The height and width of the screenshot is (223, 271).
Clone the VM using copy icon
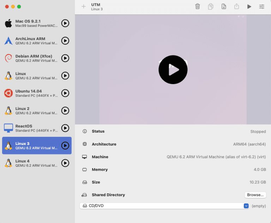(211, 6)
